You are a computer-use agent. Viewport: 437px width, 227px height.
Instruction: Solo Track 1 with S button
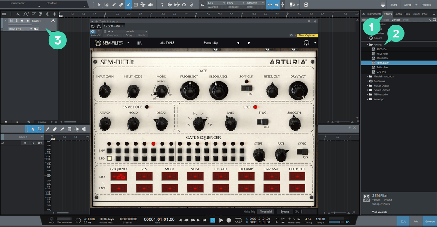(17, 21)
